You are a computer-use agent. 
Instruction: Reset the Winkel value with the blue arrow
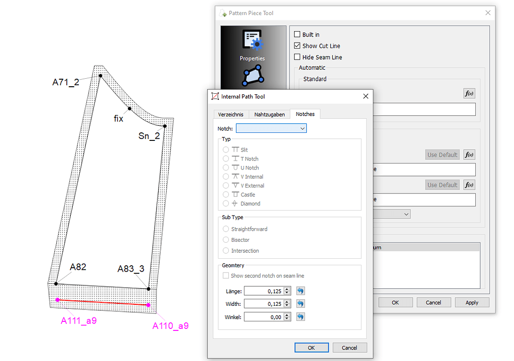(300, 316)
